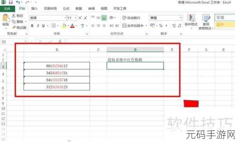Viewport: 235px width, 142px height.
Task: Apply yellow fill color bucket
Action: [64, 26]
